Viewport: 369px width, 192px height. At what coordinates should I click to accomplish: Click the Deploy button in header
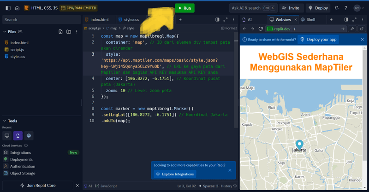[318, 8]
